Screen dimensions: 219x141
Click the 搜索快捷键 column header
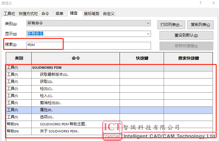tap(189, 58)
